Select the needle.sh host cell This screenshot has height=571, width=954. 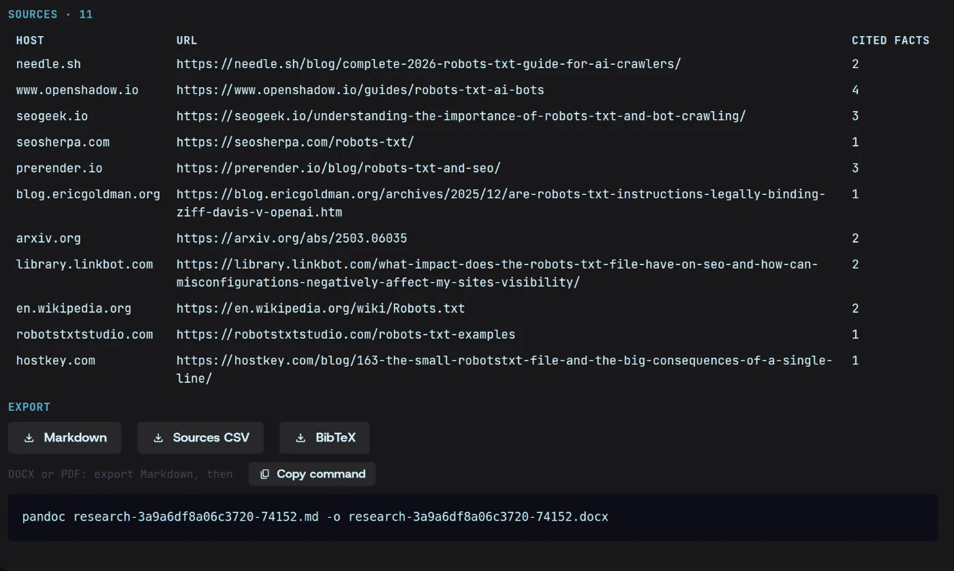[48, 64]
